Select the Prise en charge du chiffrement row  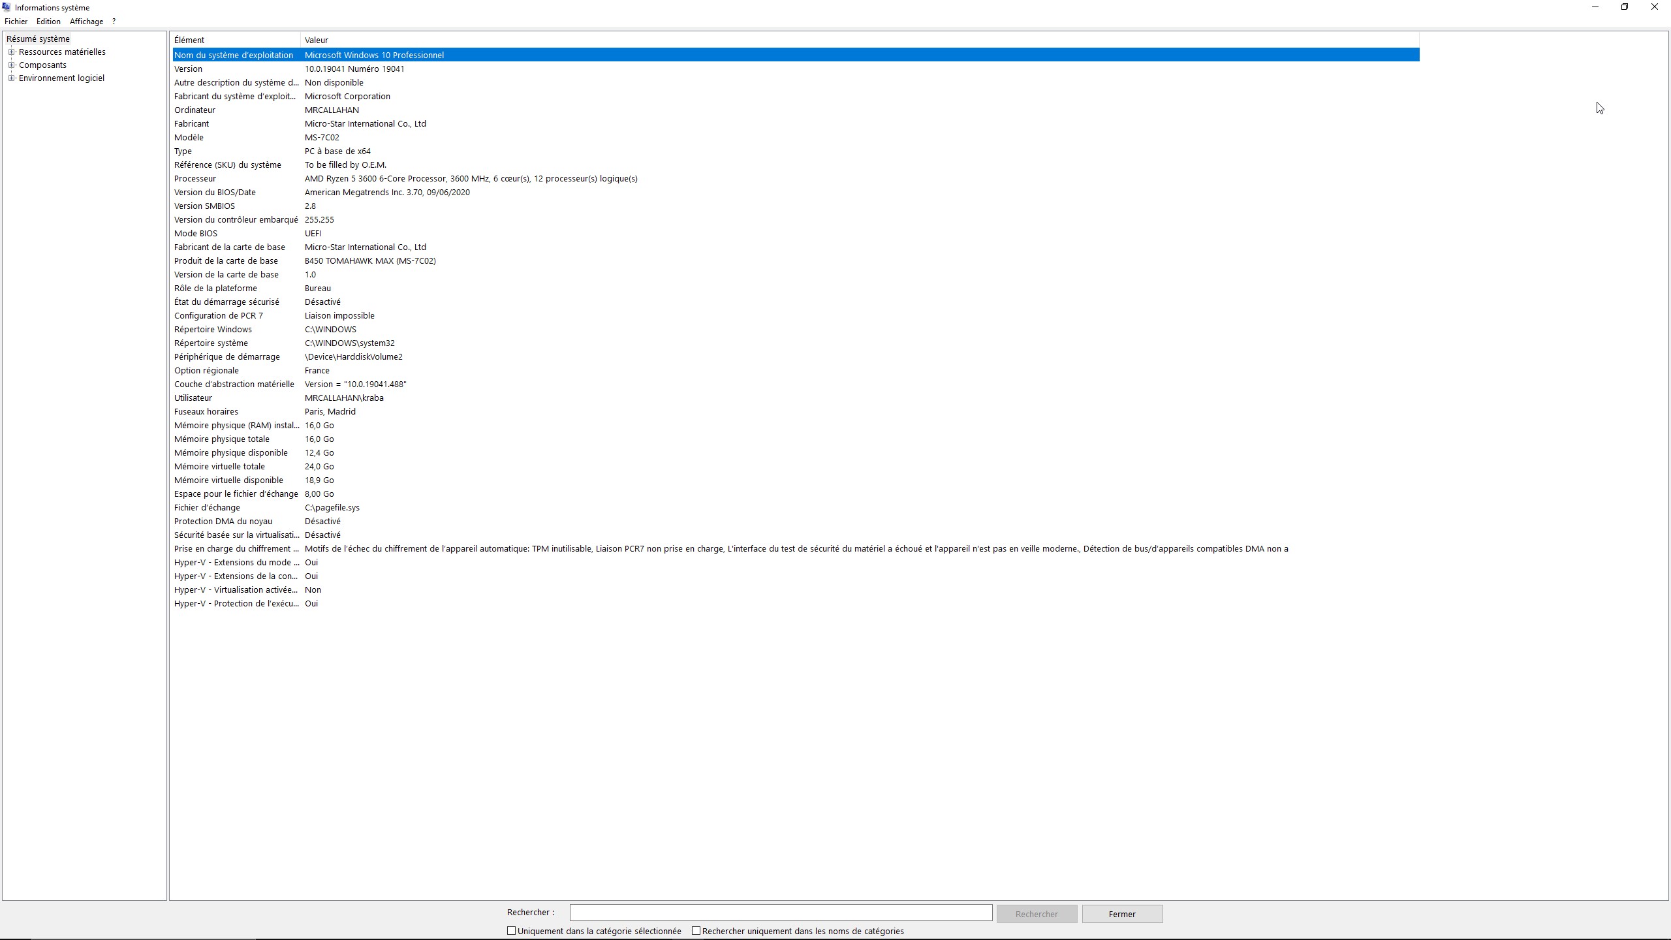(796, 549)
